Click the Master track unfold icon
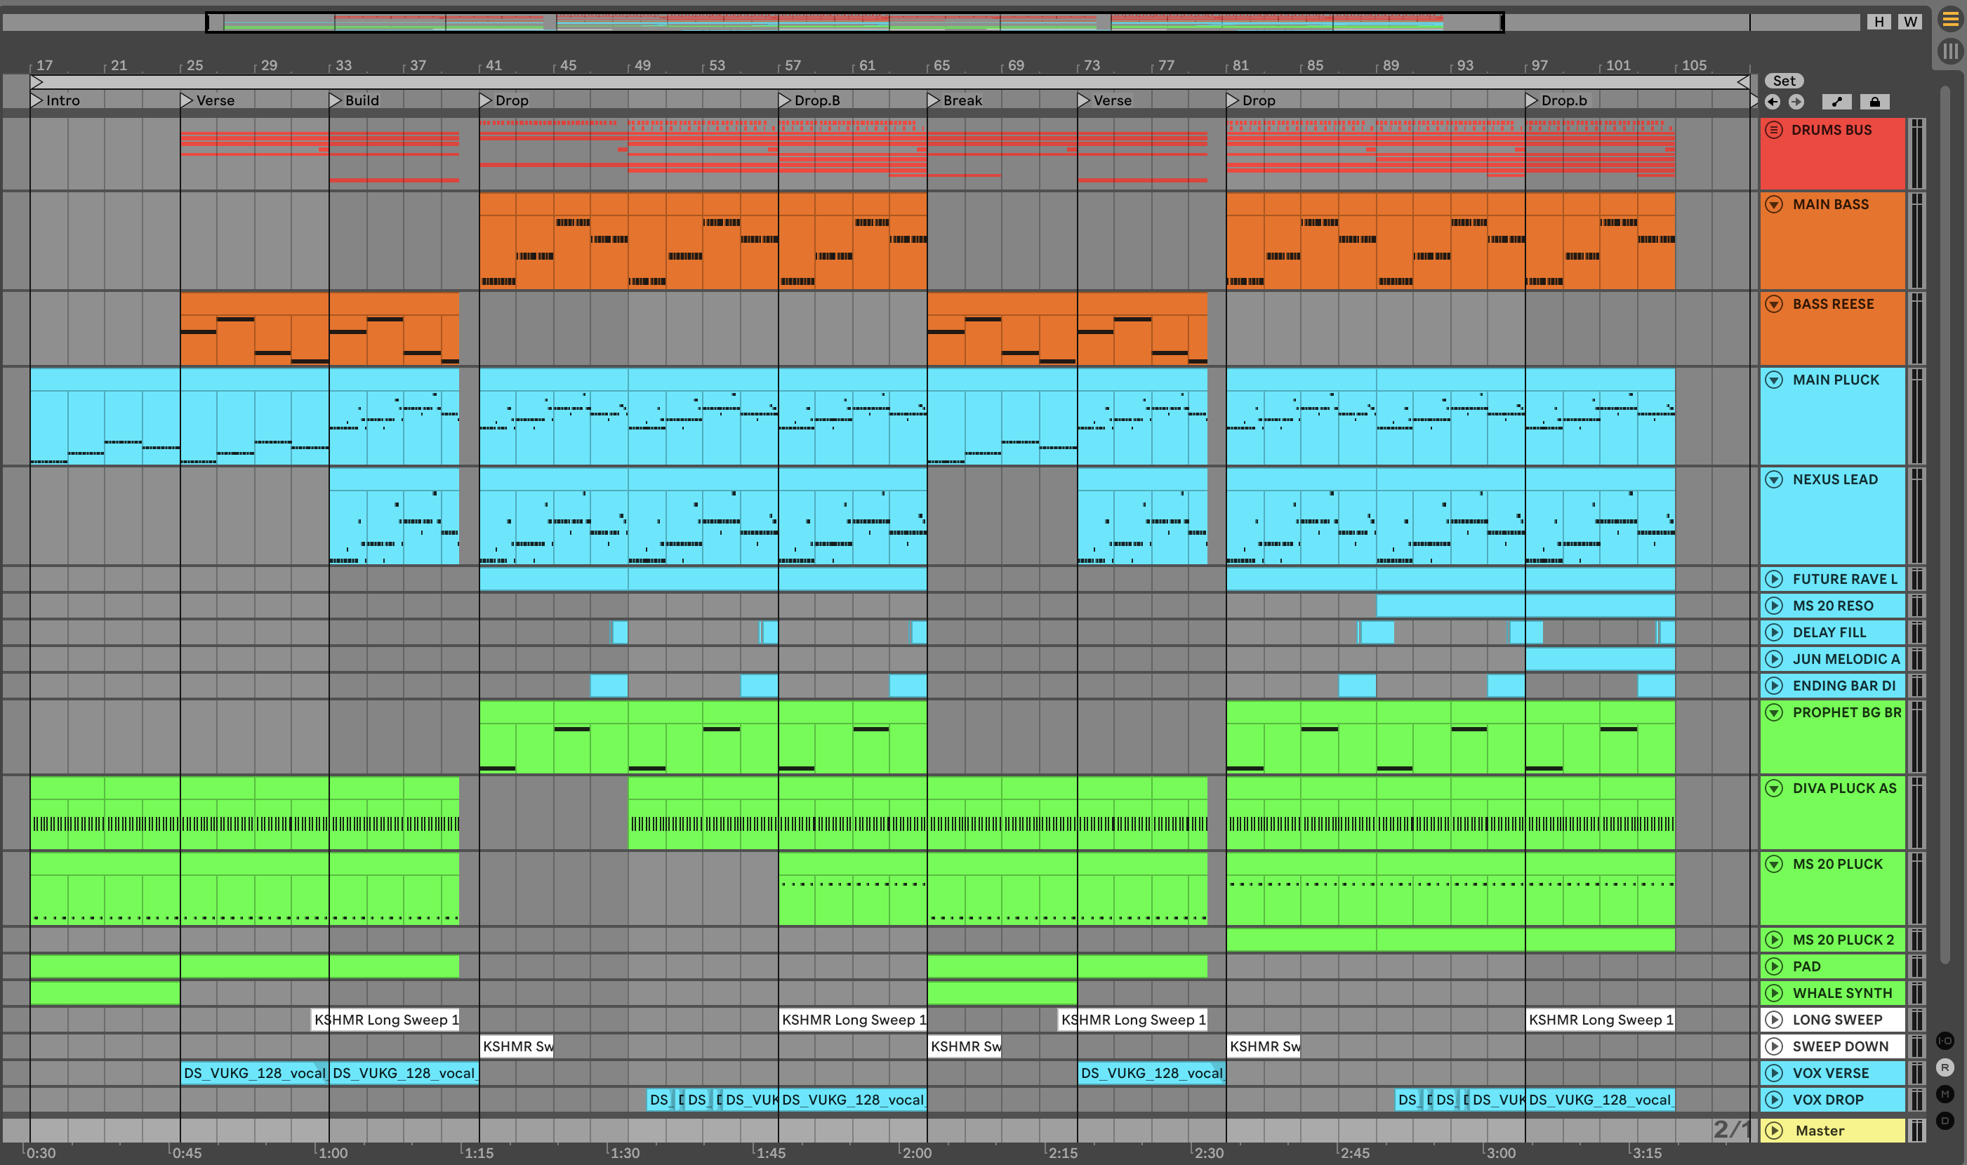 pyautogui.click(x=1774, y=1131)
